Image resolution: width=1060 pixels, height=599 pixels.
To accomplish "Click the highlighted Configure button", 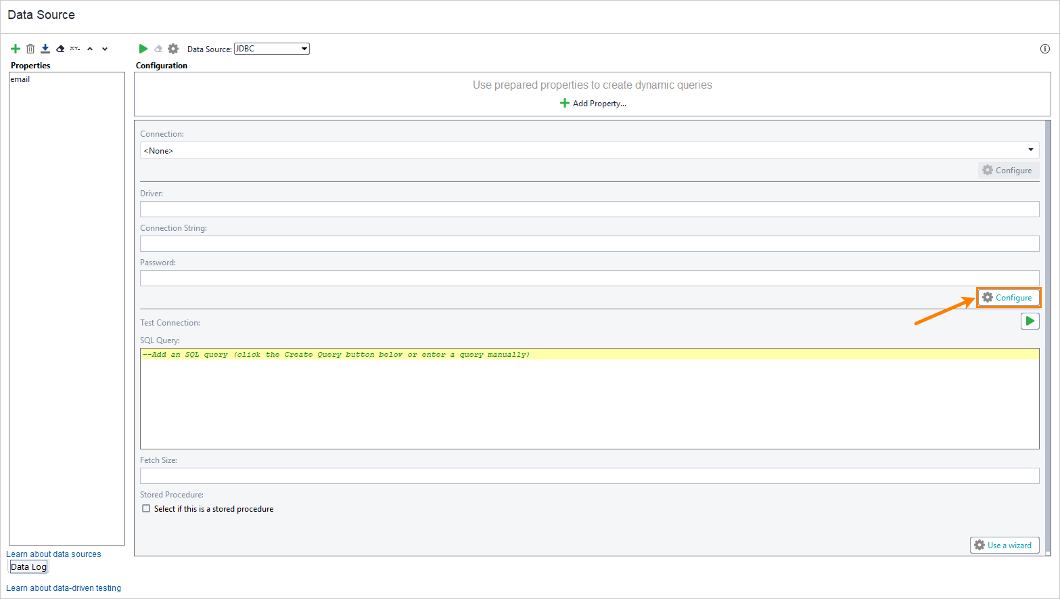I will tap(1009, 297).
